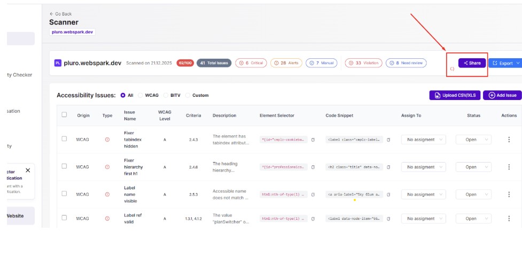Image resolution: width=522 pixels, height=254 pixels.
Task: Check the Fixer hierarchy first h1 row checkbox
Action: click(64, 166)
